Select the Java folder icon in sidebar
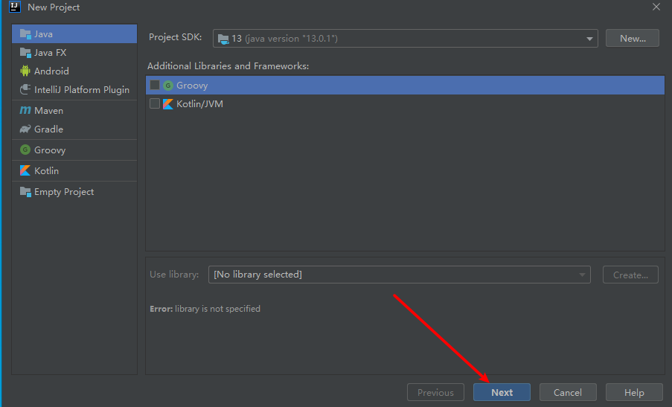 [x=25, y=33]
